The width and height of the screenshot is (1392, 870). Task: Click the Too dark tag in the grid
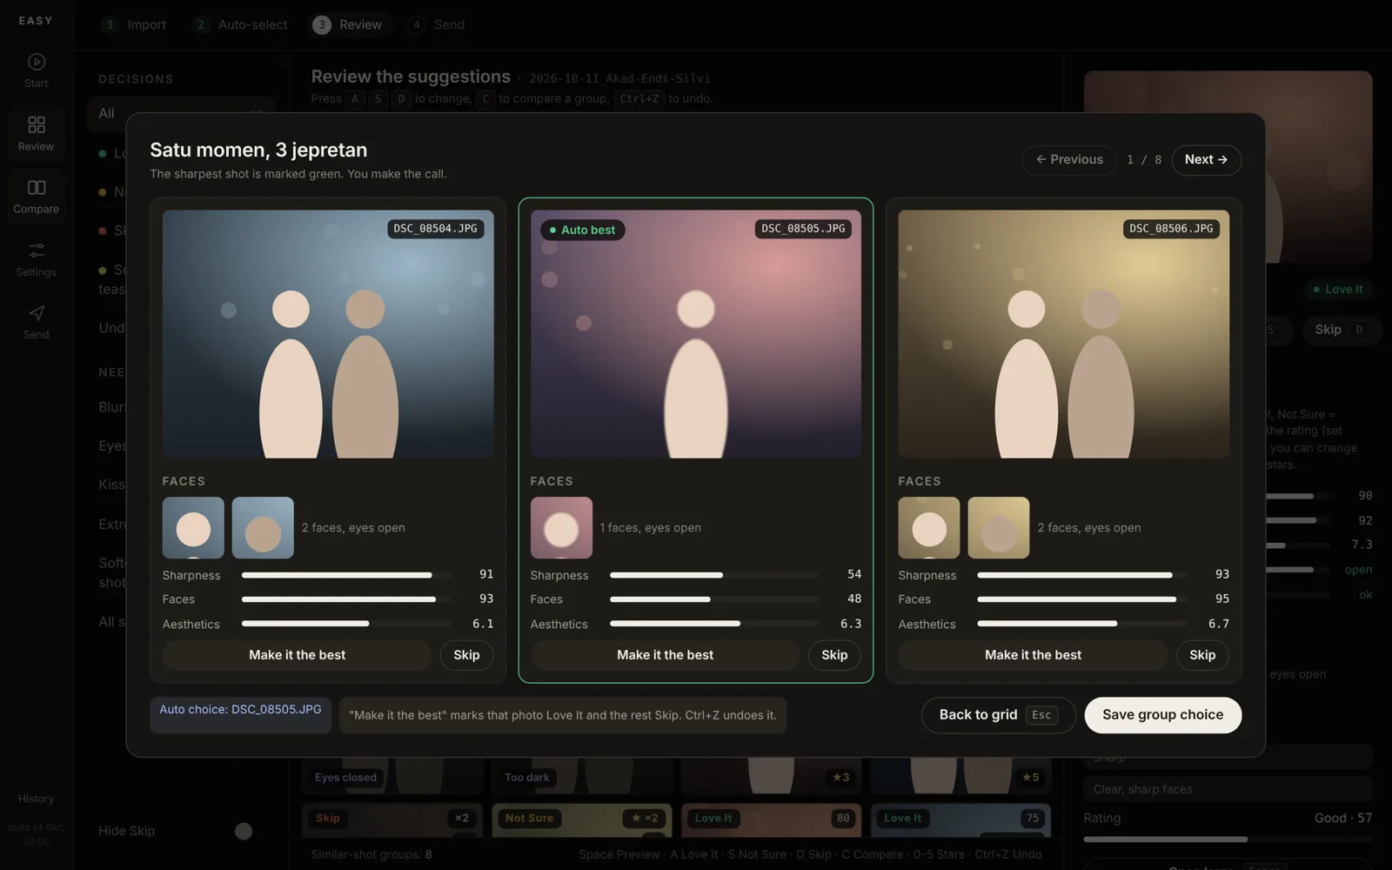[527, 778]
